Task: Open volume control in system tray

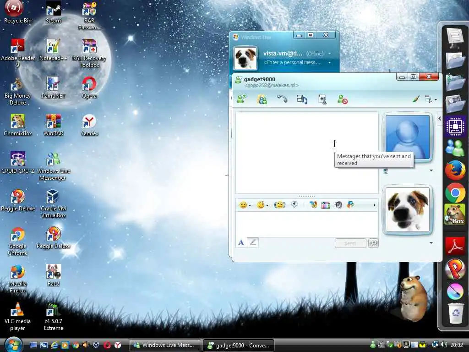Action: (444, 345)
